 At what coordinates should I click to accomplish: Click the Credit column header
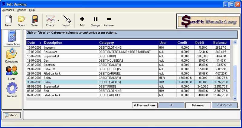(x=185, y=43)
